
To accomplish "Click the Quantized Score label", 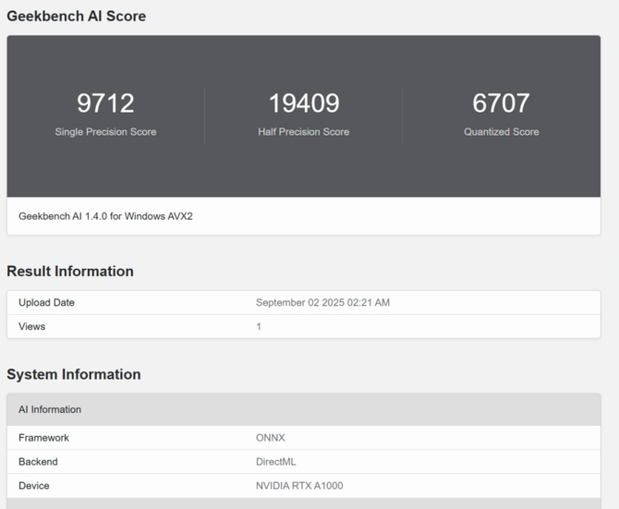I will (x=501, y=132).
